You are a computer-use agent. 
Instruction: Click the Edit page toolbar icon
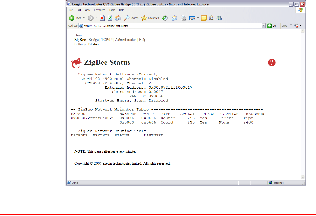pos(192,18)
